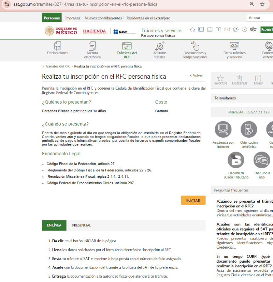
Task: Select the Empresas top menu item
Action: [x=72, y=18]
